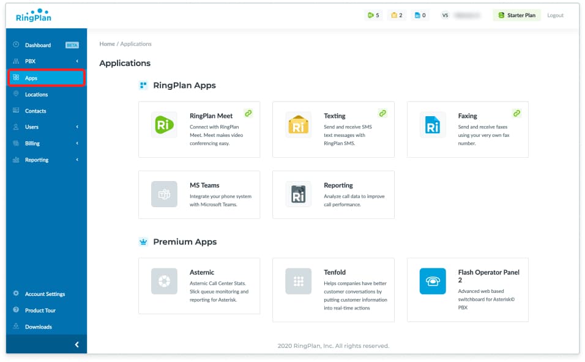Screen dimensions: 585x362
Task: Click the RingPlan Apps section heading
Action: pos(184,86)
